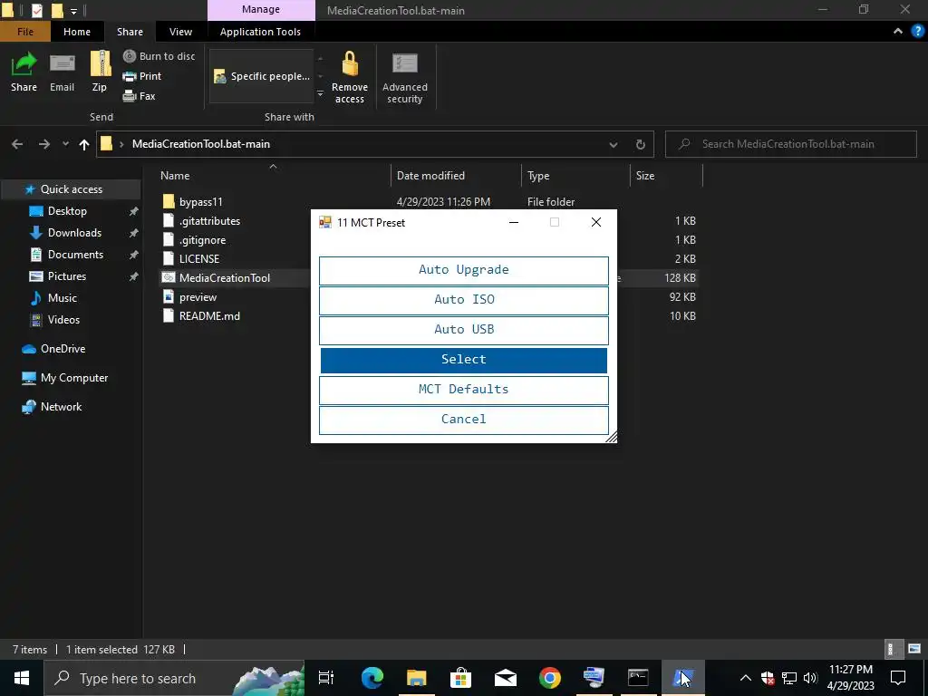Open Desktop in navigation pane
Image resolution: width=928 pixels, height=696 pixels.
click(67, 211)
